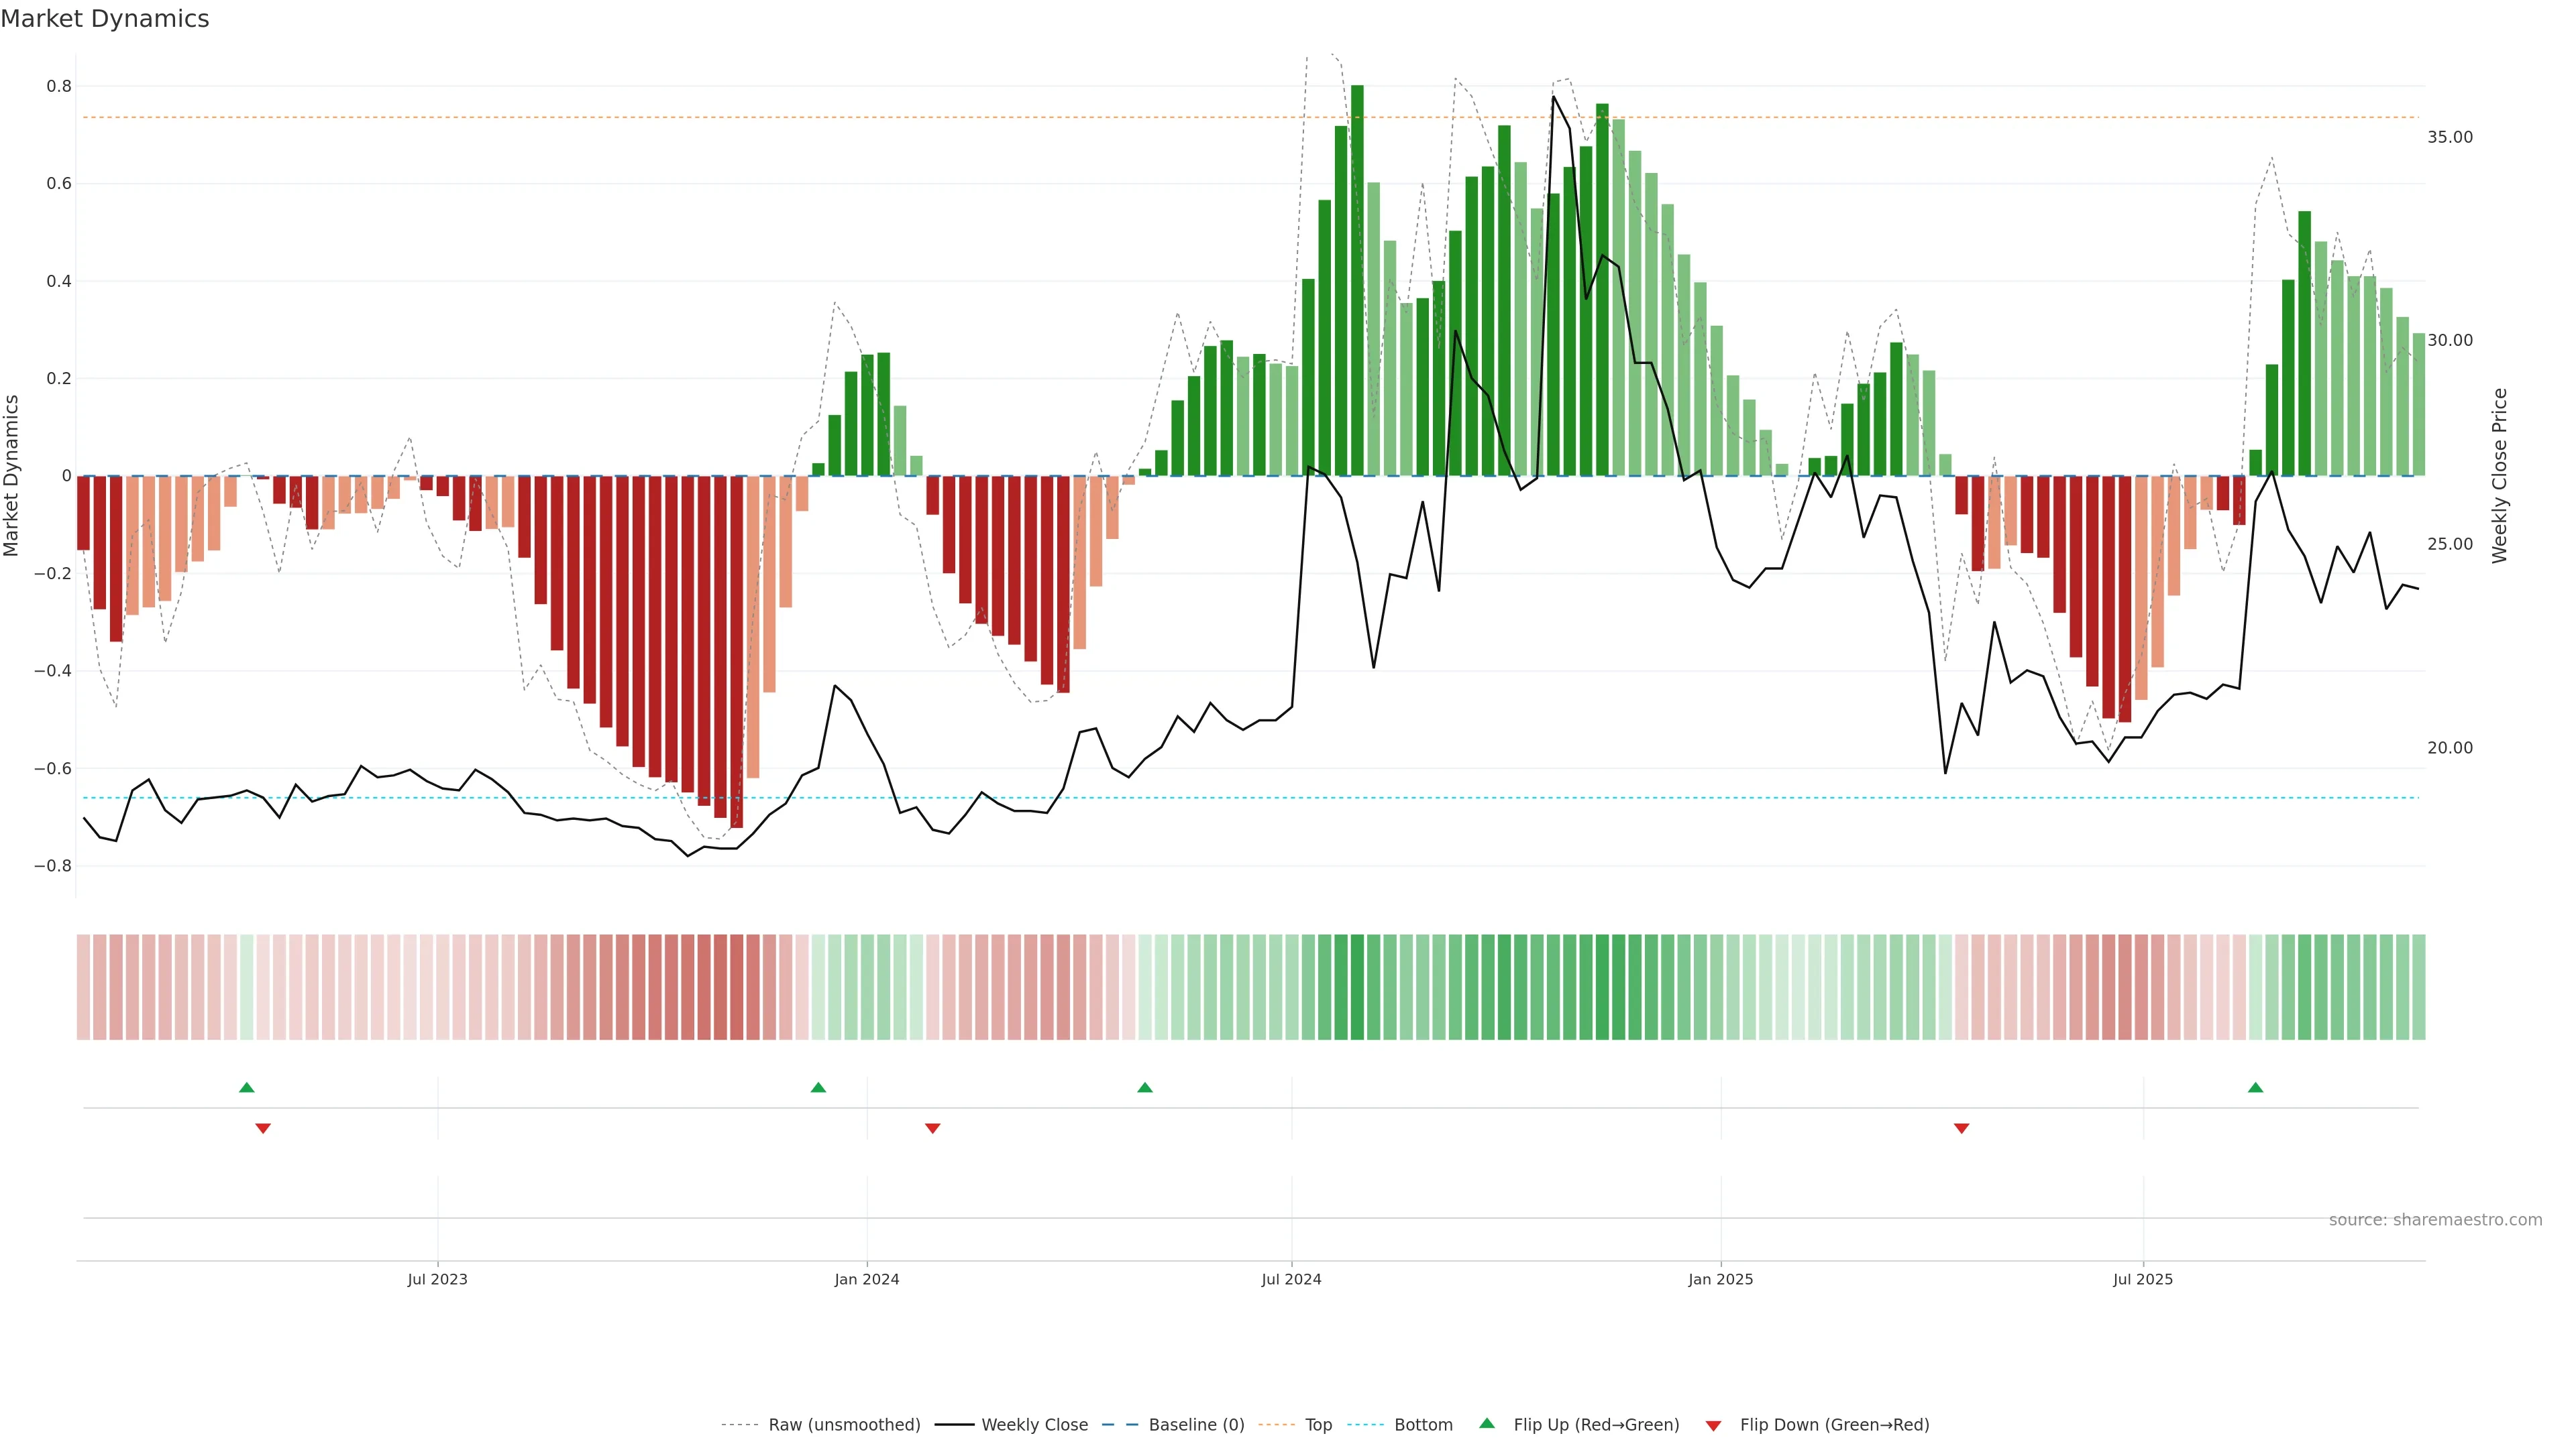
Task: Click the 35.00 price axis tick label
Action: (x=2449, y=137)
